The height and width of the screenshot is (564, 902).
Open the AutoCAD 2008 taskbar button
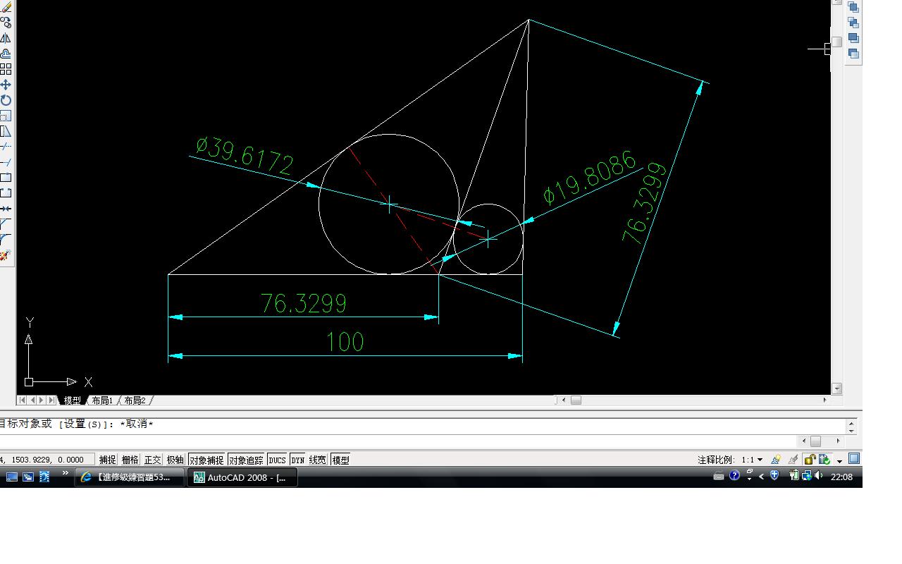coord(242,477)
